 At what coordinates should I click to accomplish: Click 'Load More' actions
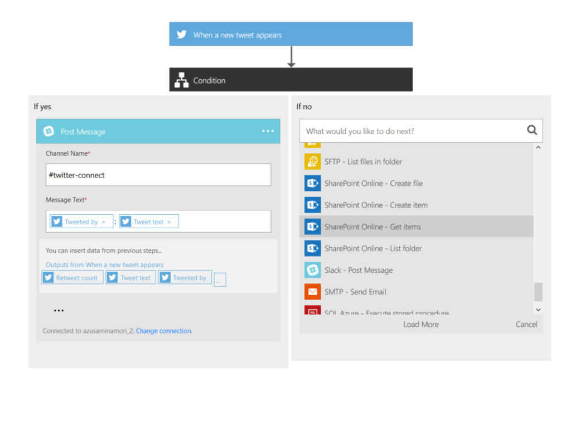point(420,324)
